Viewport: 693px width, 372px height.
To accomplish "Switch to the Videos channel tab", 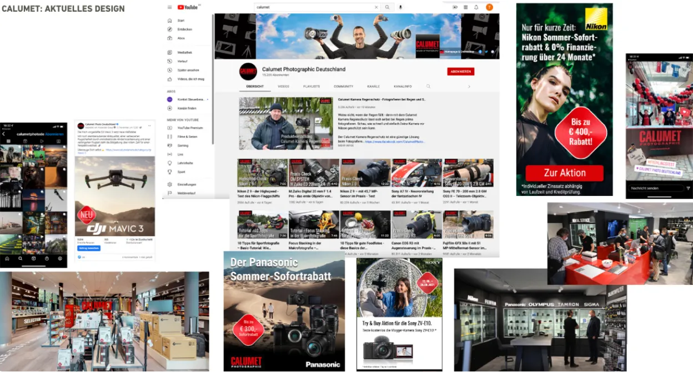I will point(283,87).
